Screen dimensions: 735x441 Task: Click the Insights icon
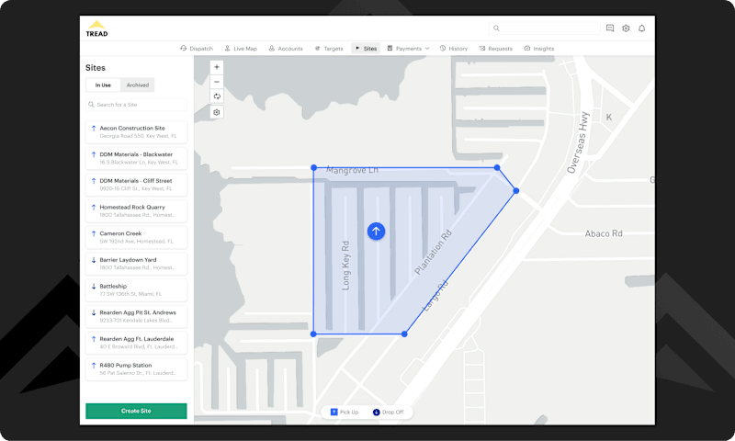click(x=526, y=49)
